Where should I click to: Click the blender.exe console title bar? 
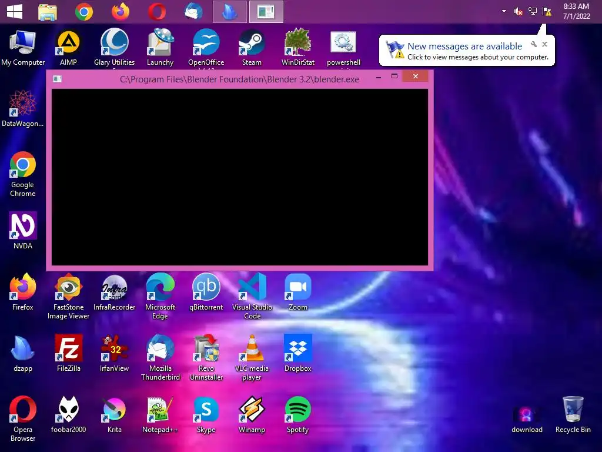tap(240, 79)
